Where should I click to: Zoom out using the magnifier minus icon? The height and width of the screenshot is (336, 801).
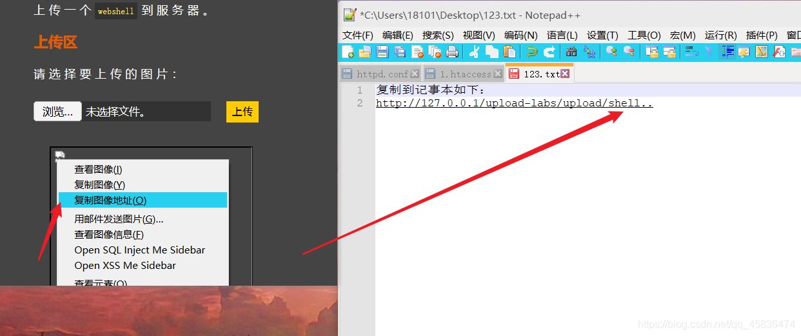coord(629,52)
